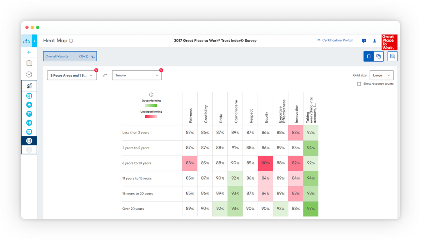Open the people demographics circle icon

click(29, 123)
